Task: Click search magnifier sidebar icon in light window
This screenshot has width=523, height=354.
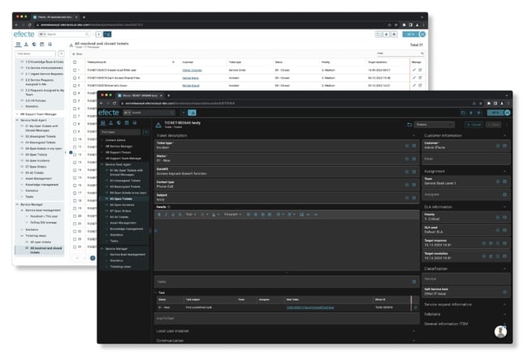Action: pos(50,45)
